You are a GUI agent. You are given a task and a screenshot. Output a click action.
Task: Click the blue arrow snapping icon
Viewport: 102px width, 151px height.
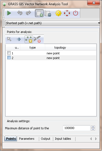(x=18, y=39)
